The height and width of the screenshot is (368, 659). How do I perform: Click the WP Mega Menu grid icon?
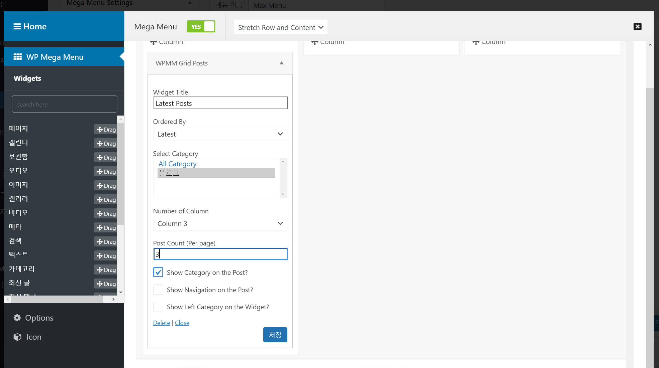pos(18,57)
